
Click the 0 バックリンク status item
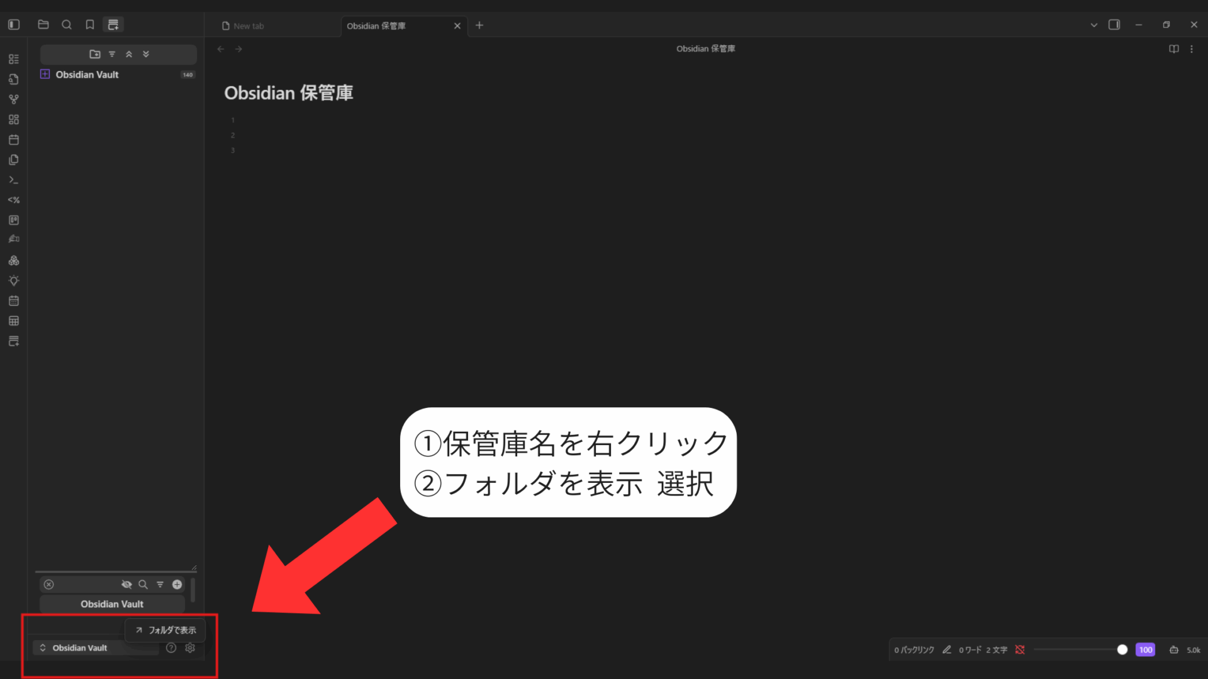click(914, 650)
